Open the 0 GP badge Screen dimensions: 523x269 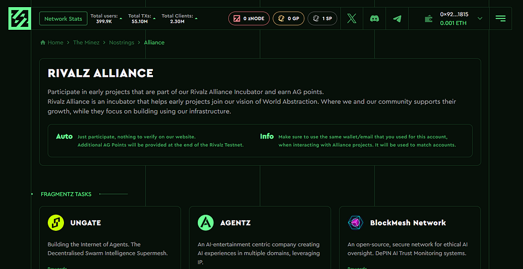(x=289, y=18)
